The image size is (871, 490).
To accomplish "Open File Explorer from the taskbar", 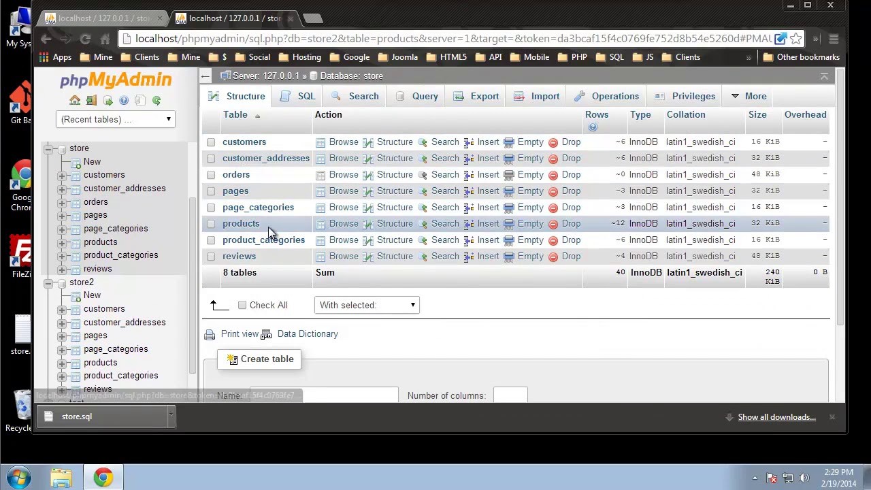I will coord(61,478).
